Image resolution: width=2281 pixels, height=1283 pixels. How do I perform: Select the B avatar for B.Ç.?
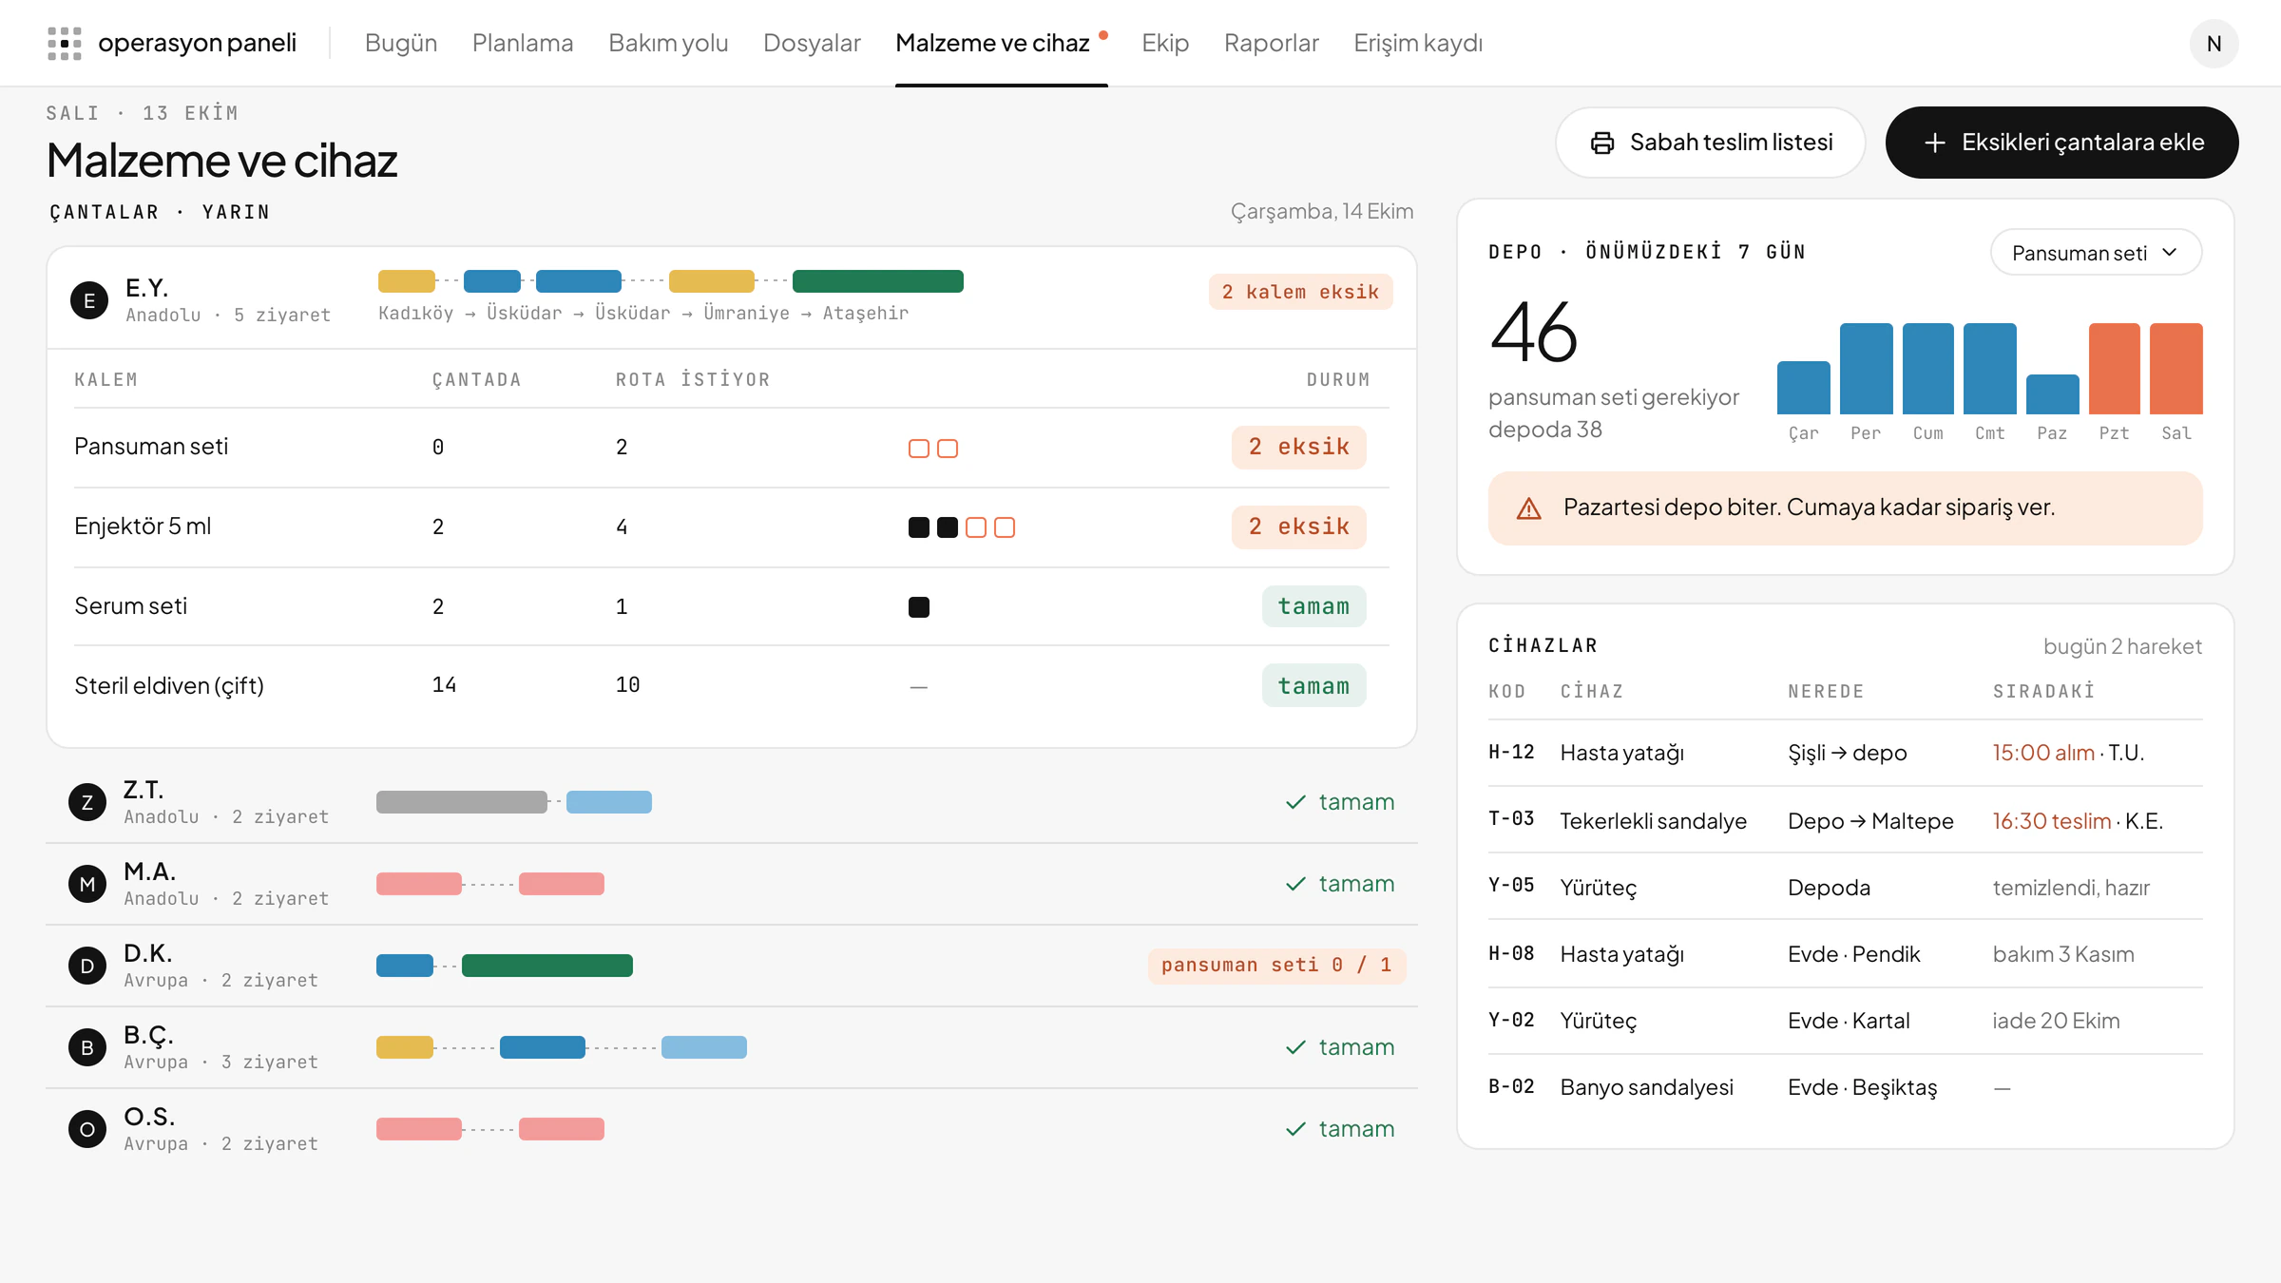coord(87,1047)
